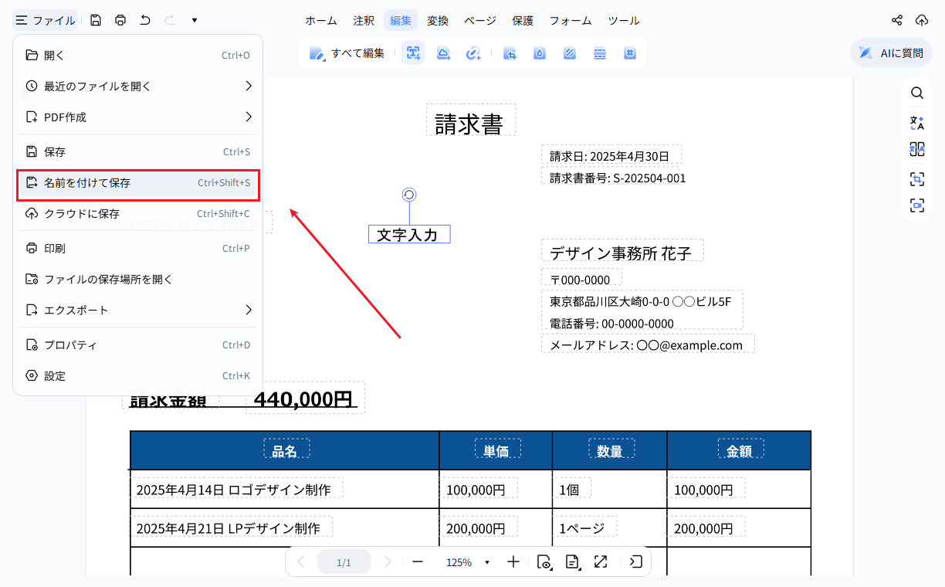
Task: Click the bottom scan-frame icon in right sidebar
Action: (x=917, y=205)
